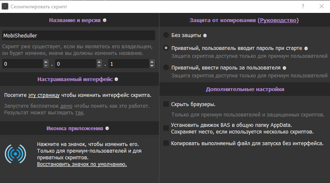
Task: Check Копировать выполняемый файл для запуска без интерфейса
Action: point(166,143)
